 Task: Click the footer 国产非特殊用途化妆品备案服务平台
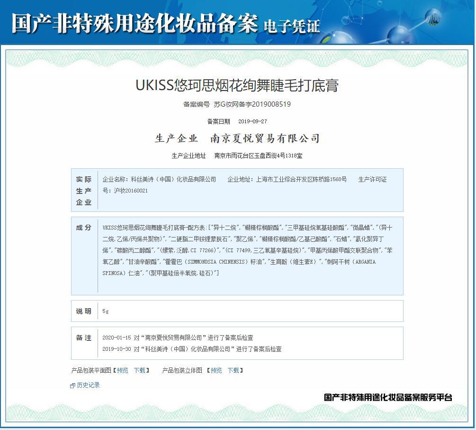point(388,397)
